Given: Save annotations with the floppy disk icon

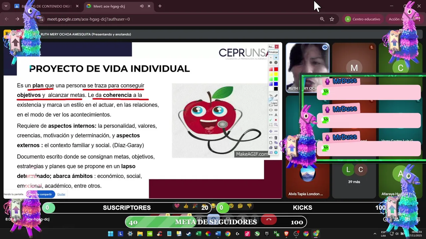Looking at the screenshot, I should (x=276, y=148).
